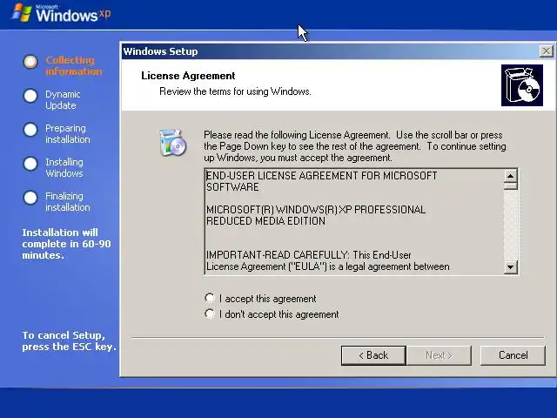Click the 'END-USER LICENSE AGREEMENT FOR MICROSOFT' text

click(x=321, y=176)
